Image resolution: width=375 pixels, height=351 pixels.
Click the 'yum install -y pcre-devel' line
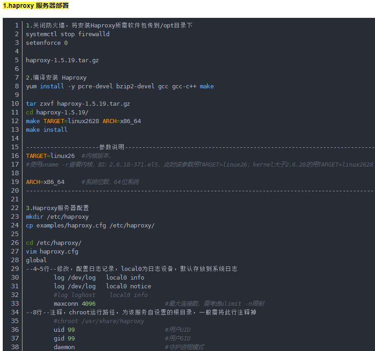(120, 86)
